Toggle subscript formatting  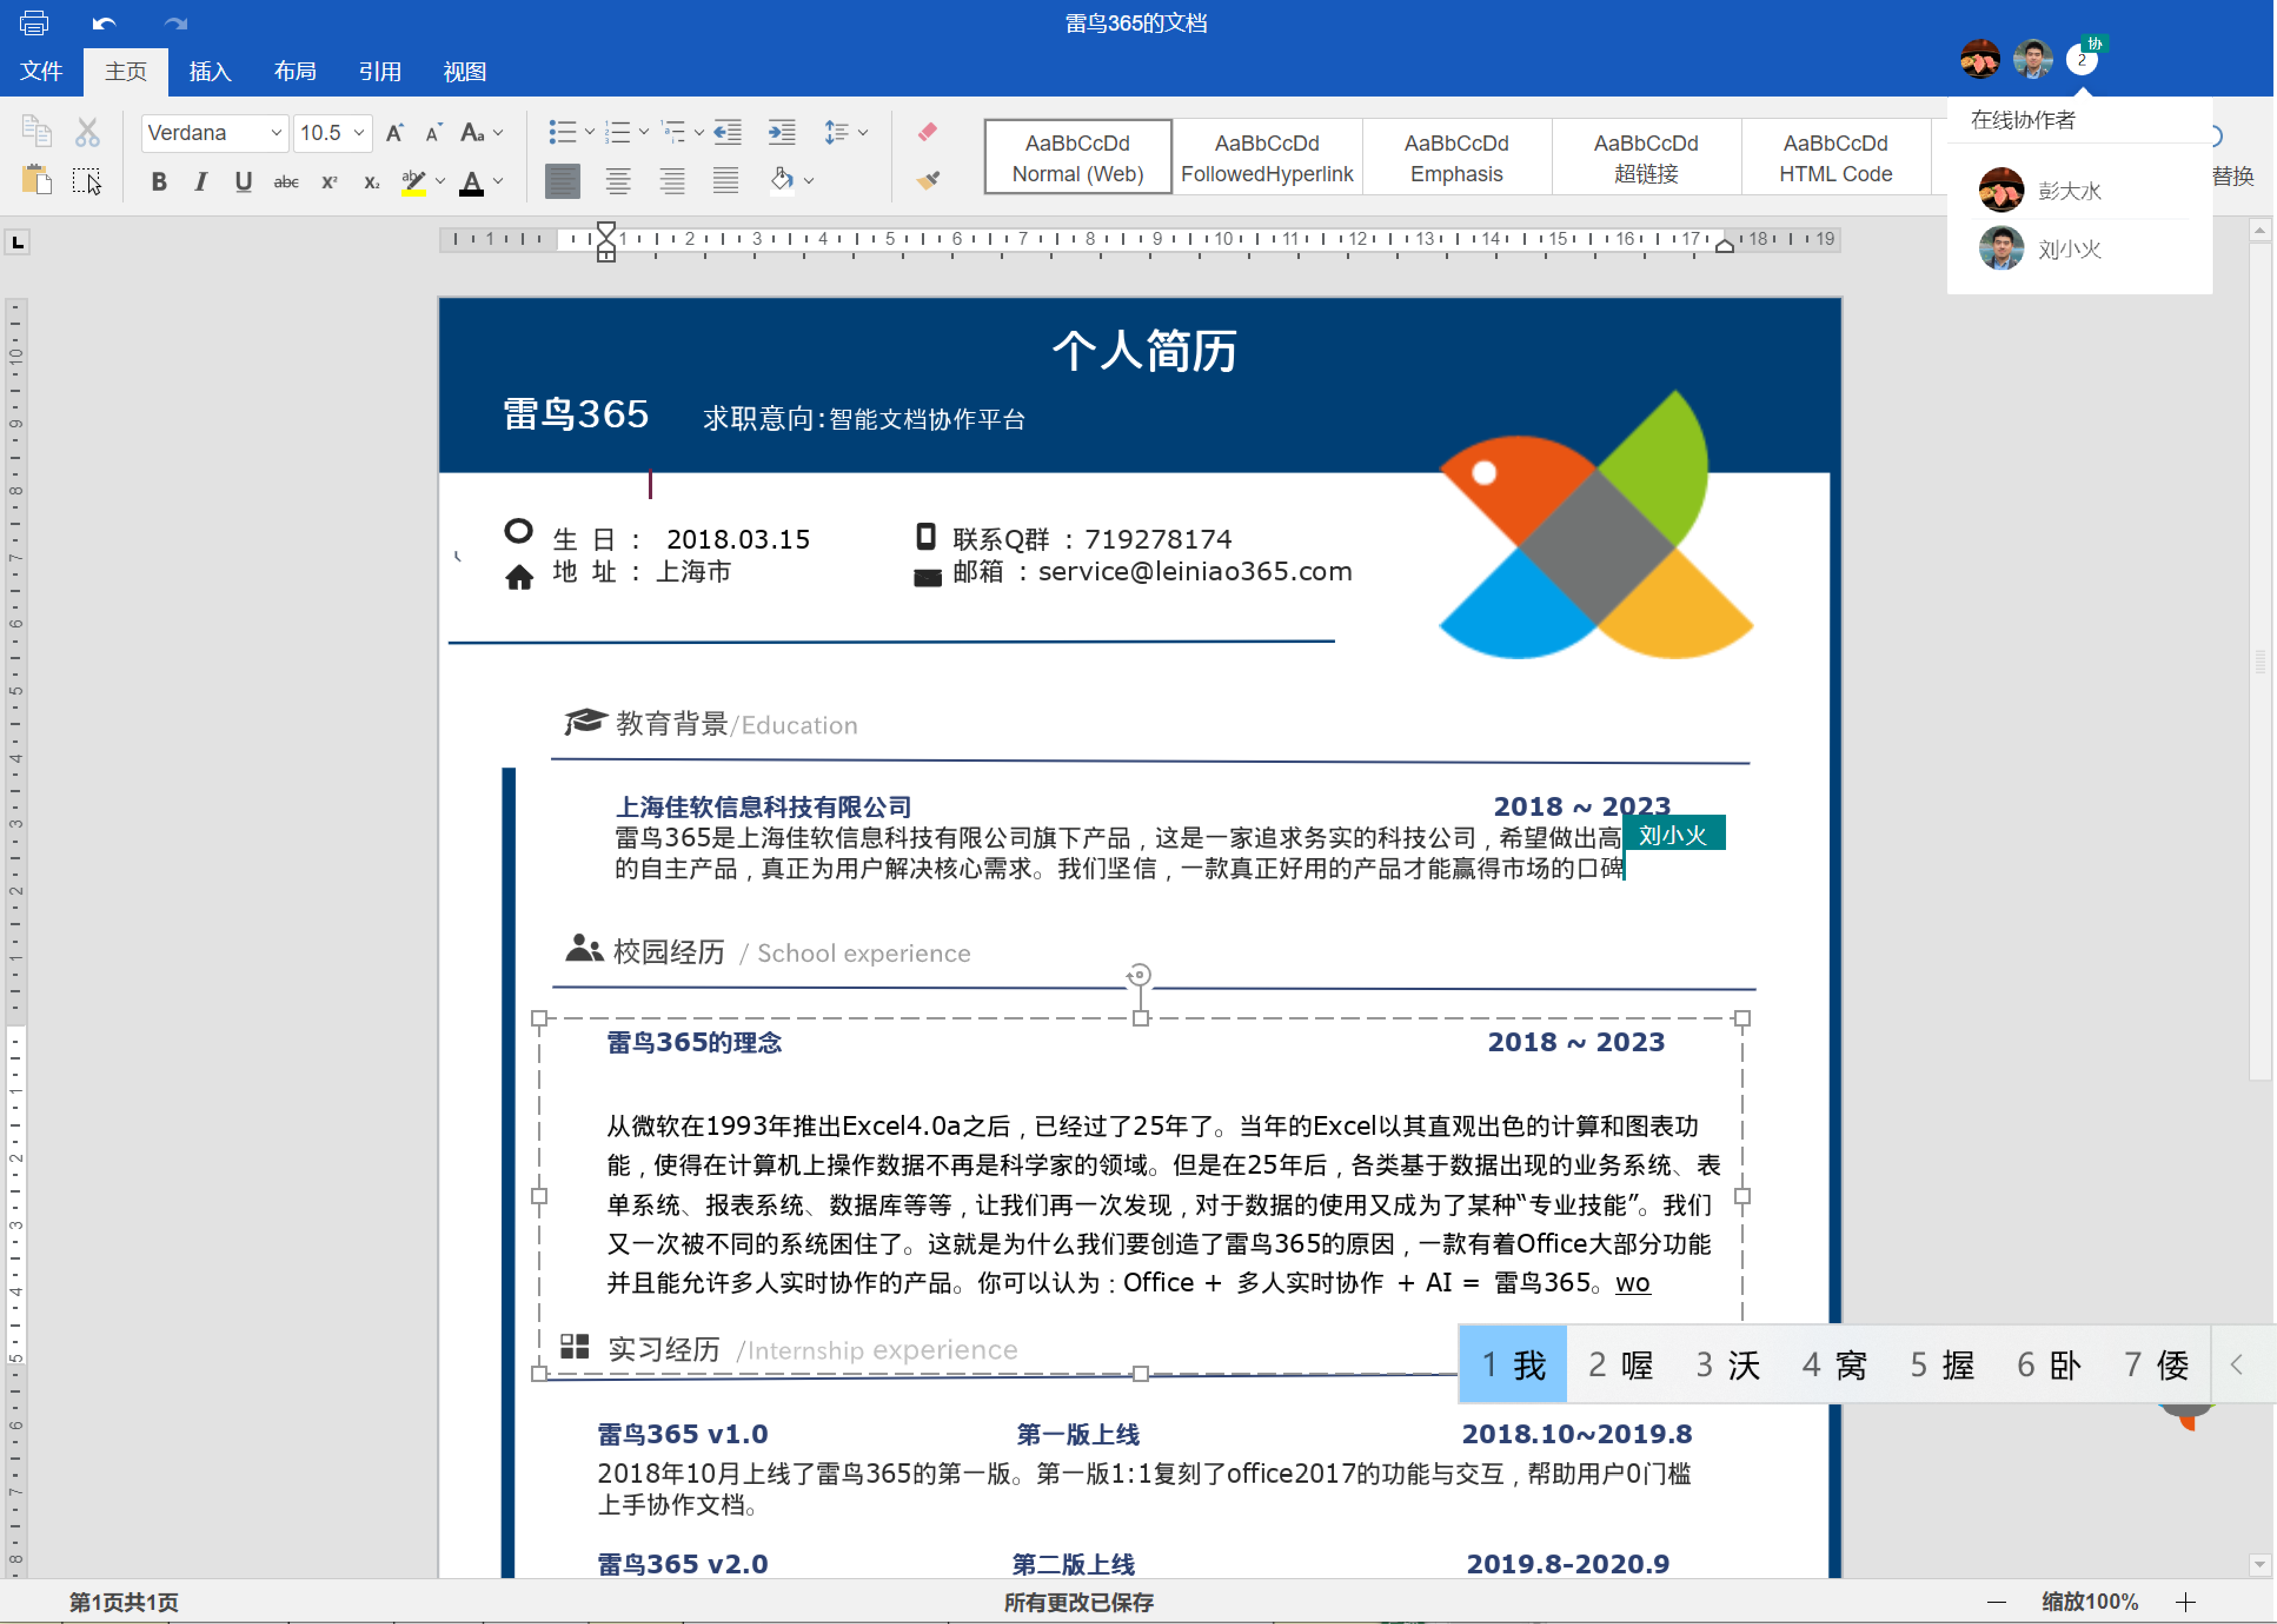371,182
